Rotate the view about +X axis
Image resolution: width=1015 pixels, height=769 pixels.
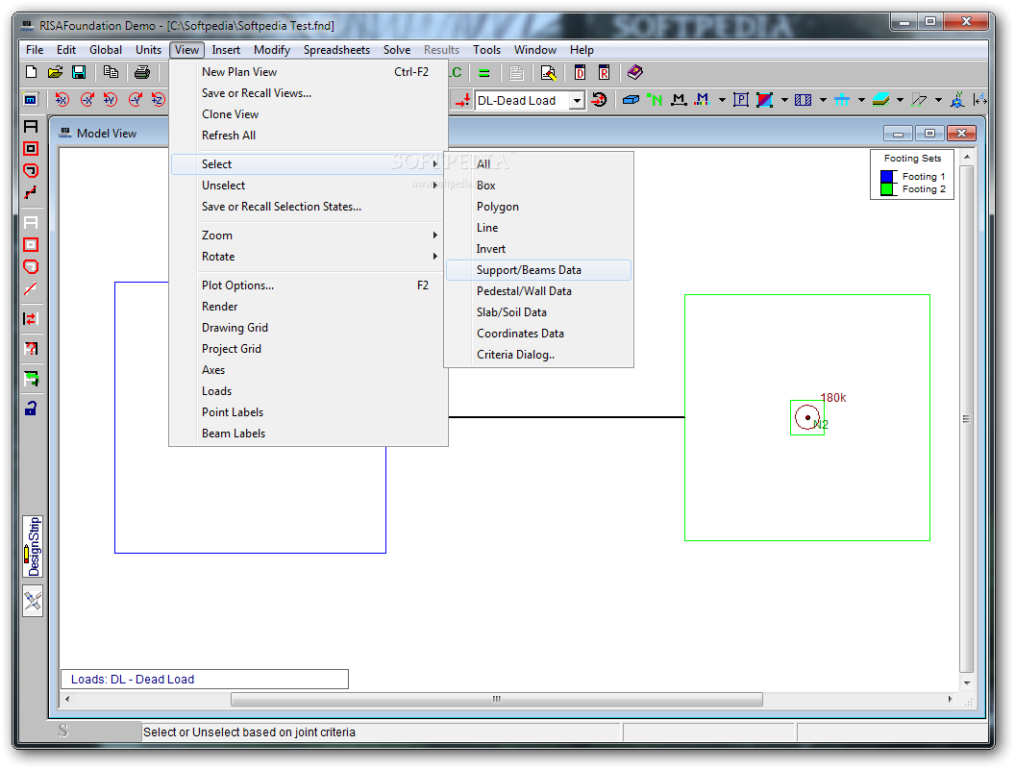[62, 100]
